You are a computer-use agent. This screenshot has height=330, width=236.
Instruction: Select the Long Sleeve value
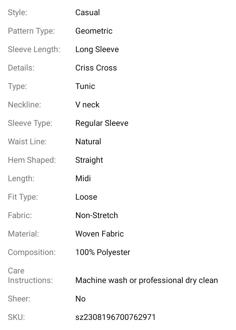(97, 49)
